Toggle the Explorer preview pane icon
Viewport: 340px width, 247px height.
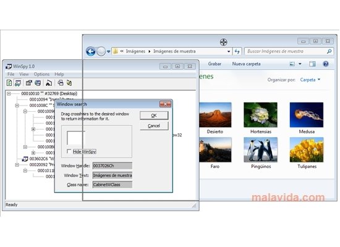coord(312,64)
